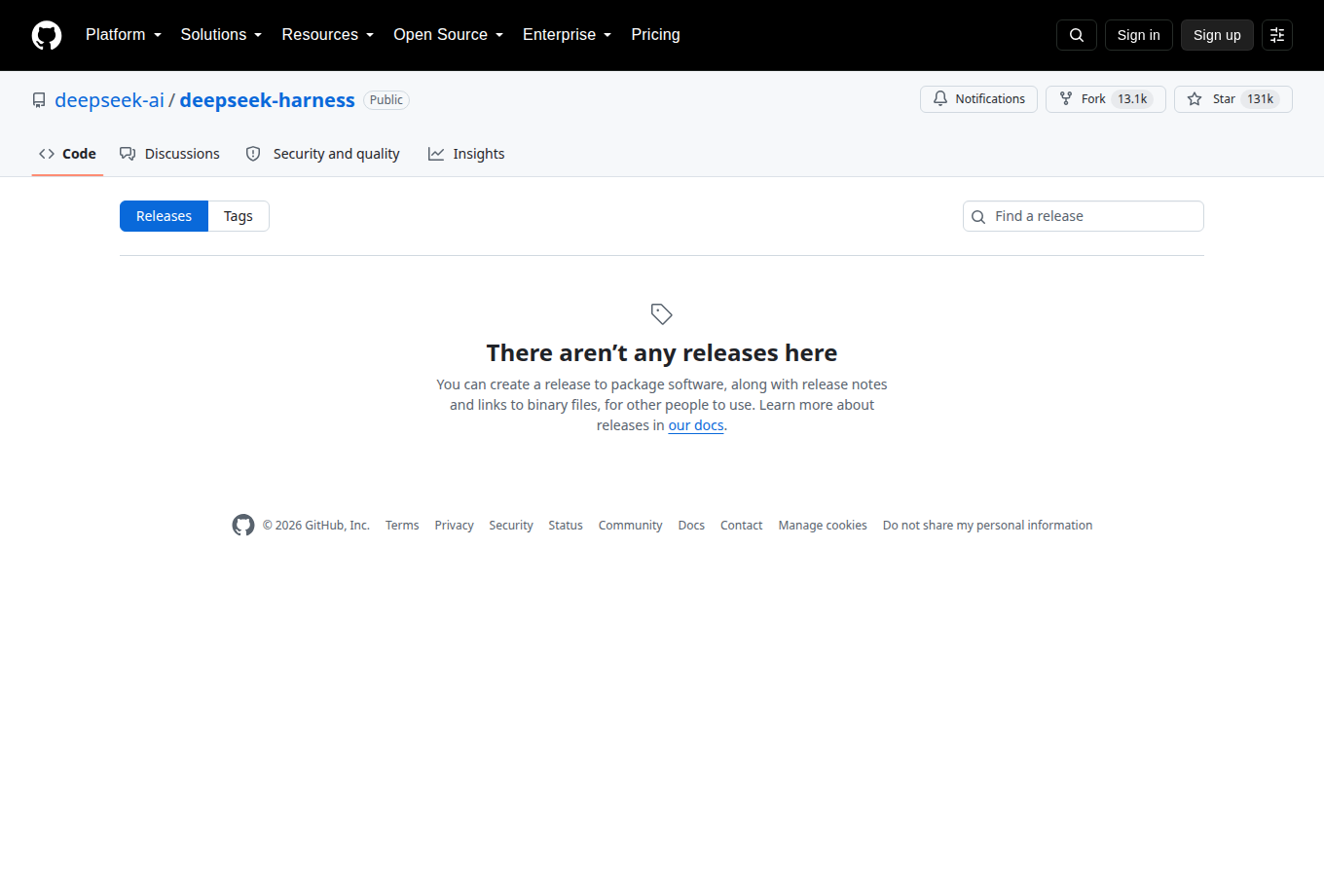1324x876 pixels.
Task: Expand the Resources menu
Action: [328, 35]
